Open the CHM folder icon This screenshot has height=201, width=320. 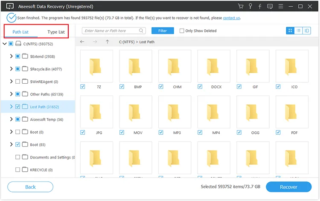coord(175,66)
